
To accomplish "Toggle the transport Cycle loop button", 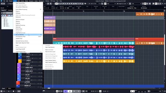I will (x=66, y=91).
